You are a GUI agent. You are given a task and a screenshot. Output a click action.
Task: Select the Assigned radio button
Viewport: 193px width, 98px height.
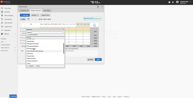coord(28,66)
